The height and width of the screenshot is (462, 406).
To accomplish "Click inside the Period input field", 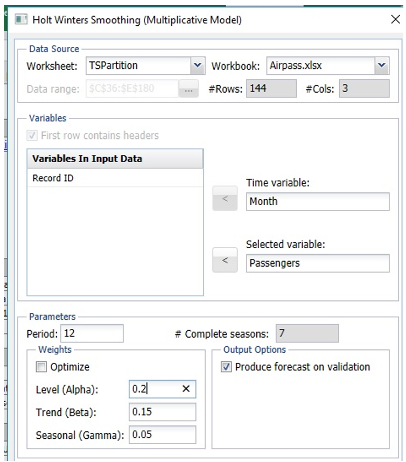I will point(92,333).
